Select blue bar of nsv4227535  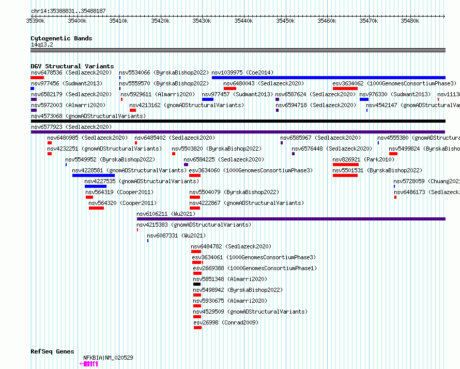[x=96, y=186]
